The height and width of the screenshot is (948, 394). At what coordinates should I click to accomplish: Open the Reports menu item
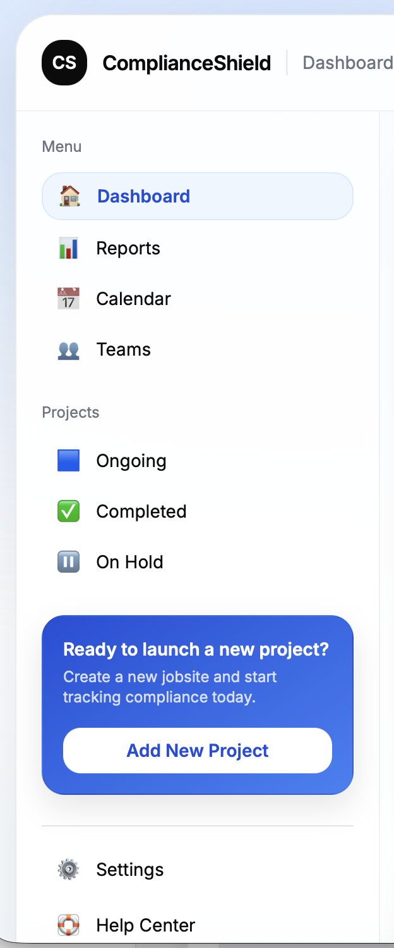tap(128, 248)
